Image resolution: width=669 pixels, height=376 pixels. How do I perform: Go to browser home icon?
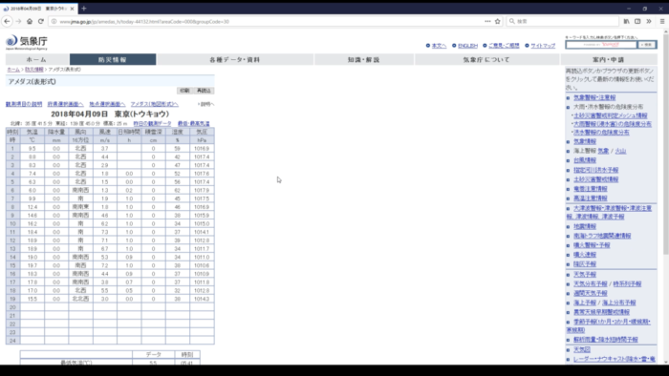pos(30,21)
